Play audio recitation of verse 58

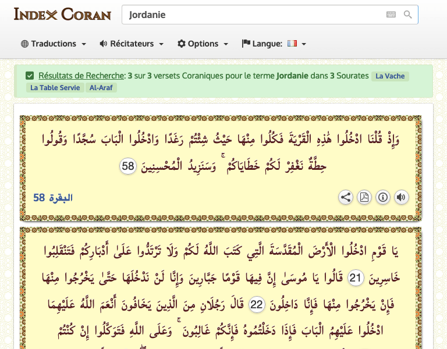[x=401, y=197]
